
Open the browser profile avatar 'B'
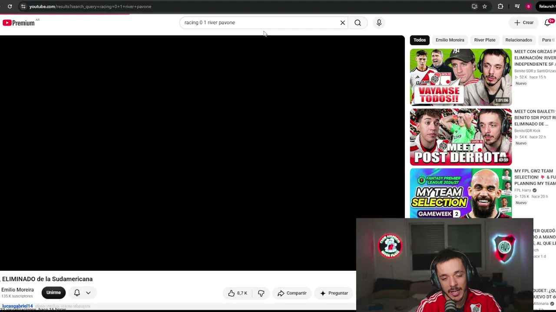click(528, 6)
